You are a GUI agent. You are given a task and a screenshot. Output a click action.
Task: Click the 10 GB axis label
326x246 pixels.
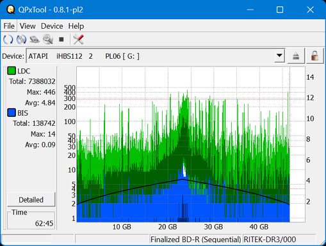(122, 227)
